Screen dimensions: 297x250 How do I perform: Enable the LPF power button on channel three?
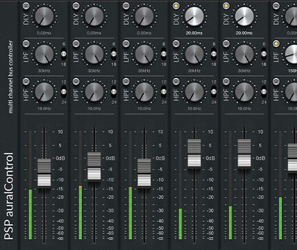click(x=126, y=43)
